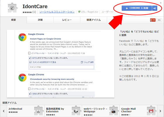
Task: Click the IdontCare puzzle-piece extension icon
Action: click(x=13, y=8)
